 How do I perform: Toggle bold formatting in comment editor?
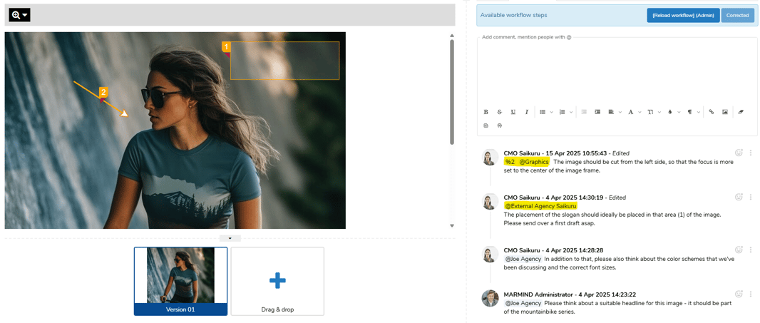coord(486,112)
